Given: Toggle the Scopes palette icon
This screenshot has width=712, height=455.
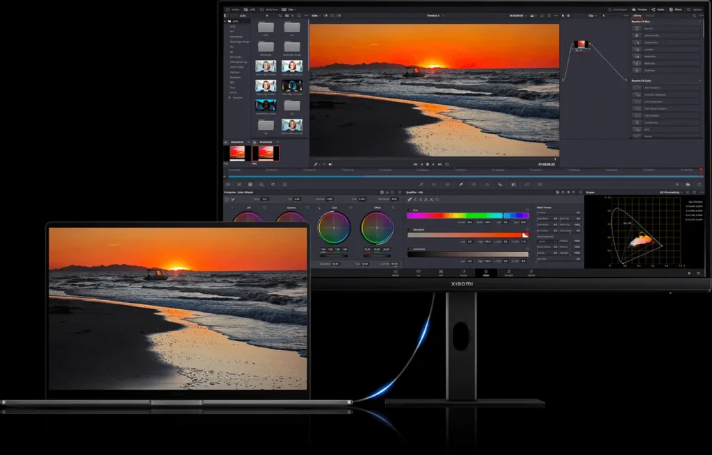Looking at the screenshot, I should [688, 185].
